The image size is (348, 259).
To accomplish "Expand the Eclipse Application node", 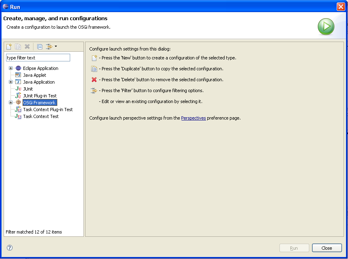I will click(10, 68).
